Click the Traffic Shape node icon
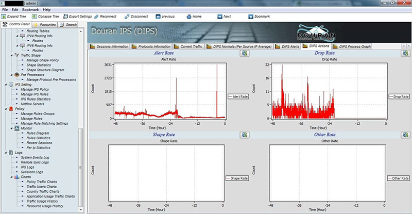 coord(17,55)
